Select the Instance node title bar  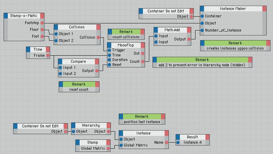(x=144, y=133)
